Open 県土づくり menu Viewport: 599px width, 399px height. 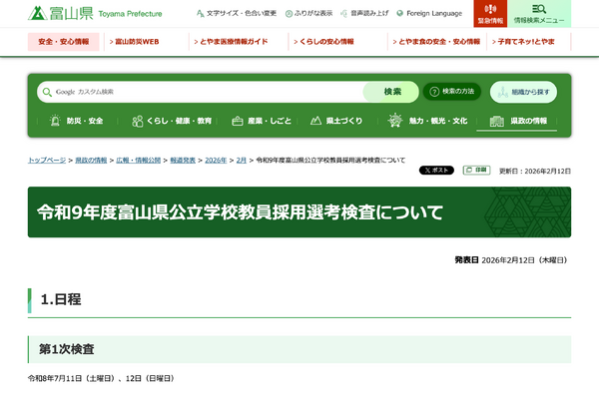pyautogui.click(x=336, y=121)
